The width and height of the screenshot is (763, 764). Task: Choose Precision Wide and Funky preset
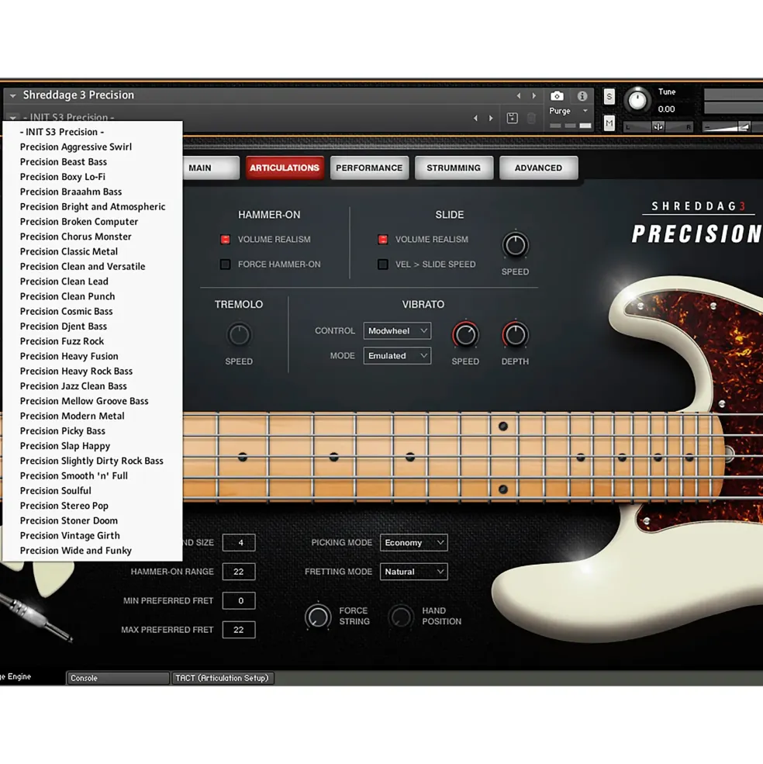92,551
